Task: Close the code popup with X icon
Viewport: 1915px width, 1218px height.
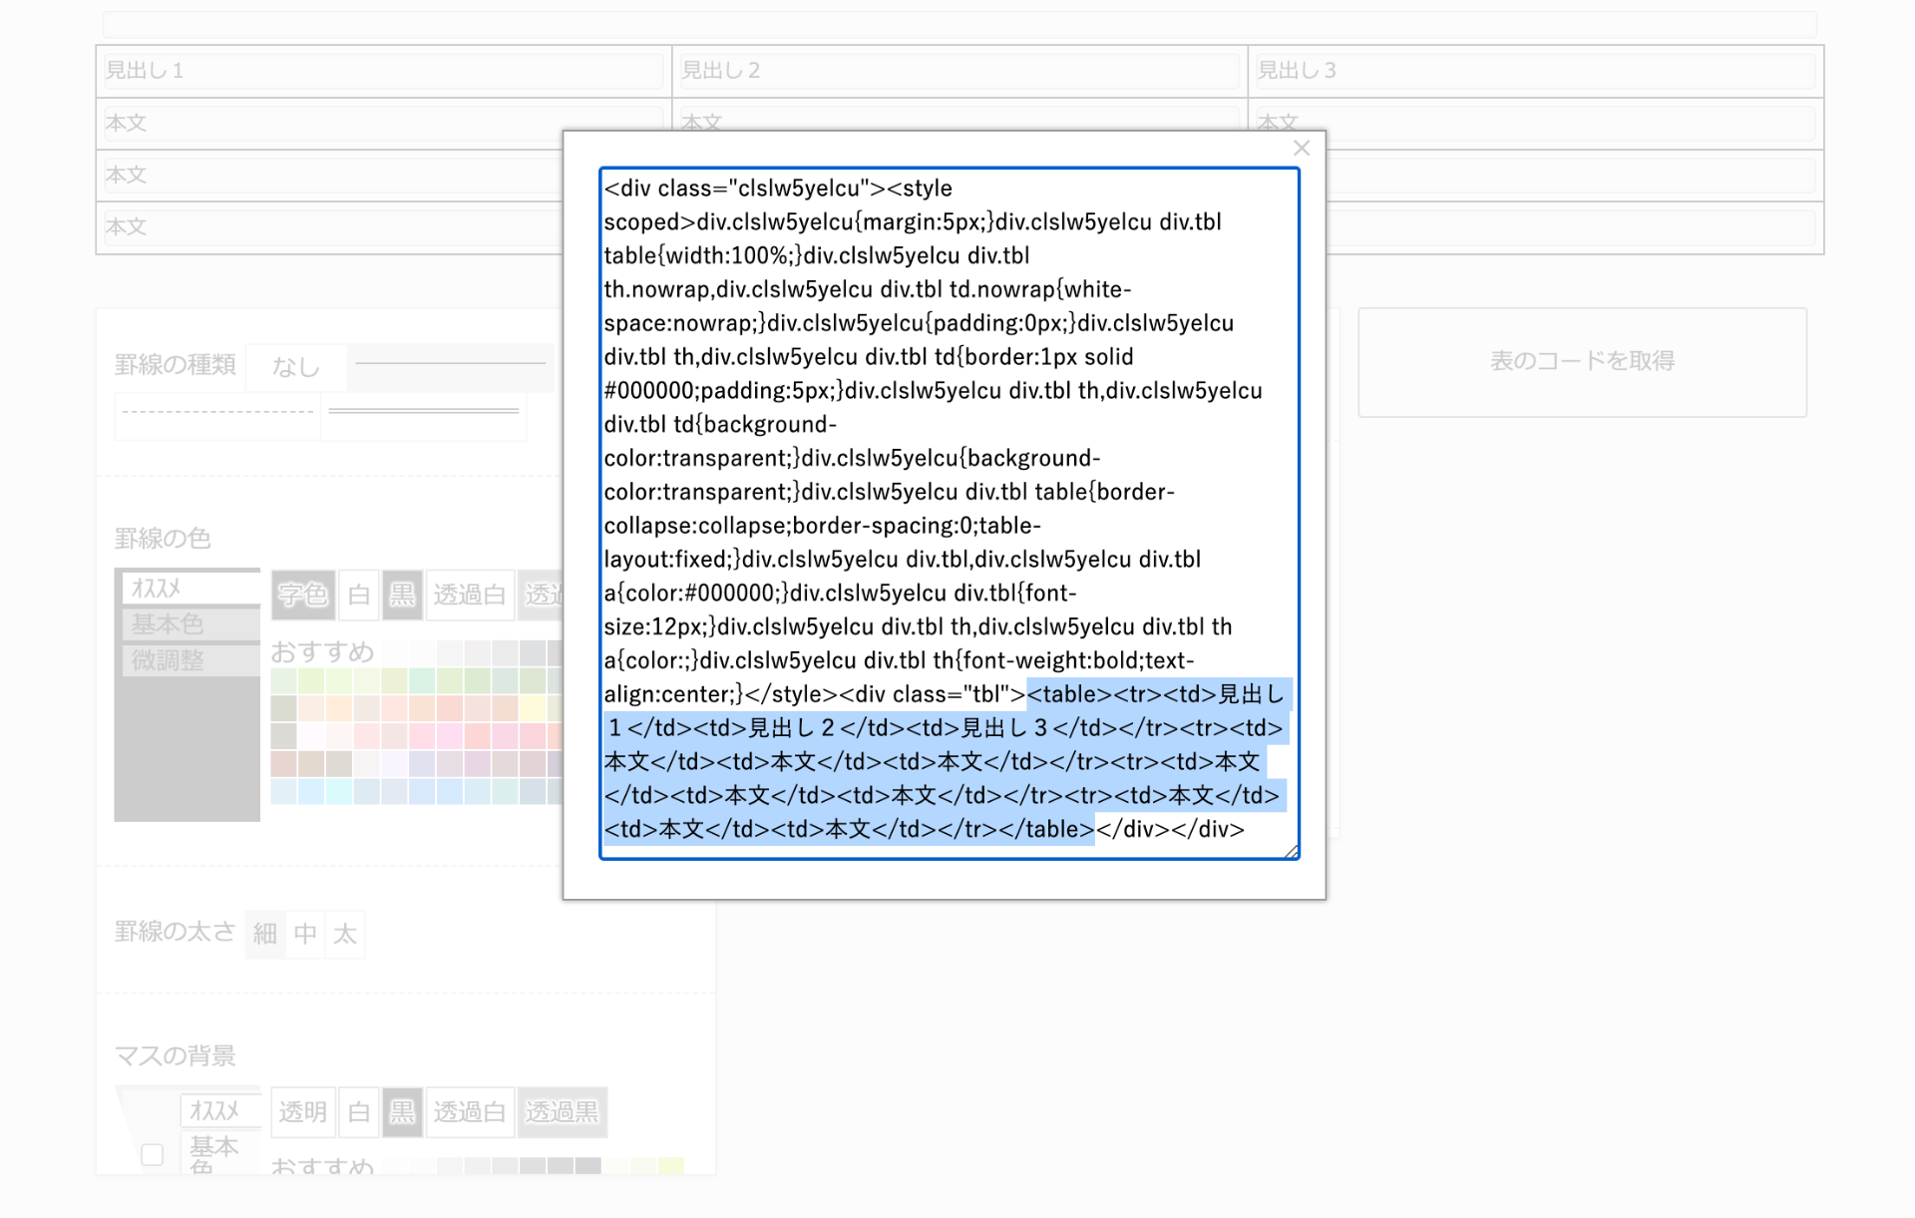Action: point(1301,149)
